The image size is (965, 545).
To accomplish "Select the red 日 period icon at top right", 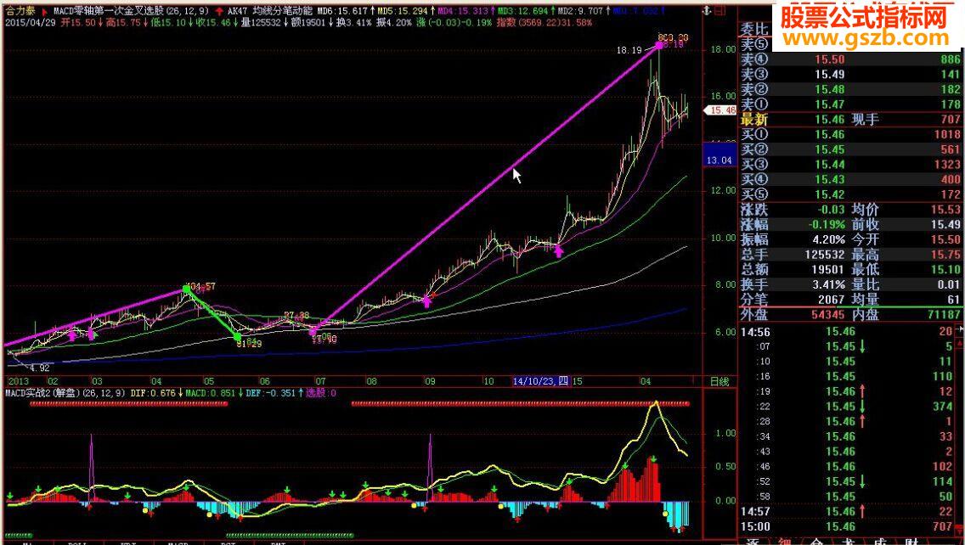I will [720, 8].
